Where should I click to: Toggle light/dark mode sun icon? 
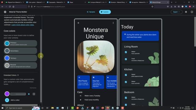(186, 12)
